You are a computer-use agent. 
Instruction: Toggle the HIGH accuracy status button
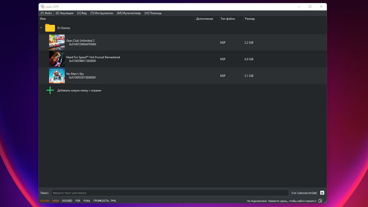click(56, 201)
